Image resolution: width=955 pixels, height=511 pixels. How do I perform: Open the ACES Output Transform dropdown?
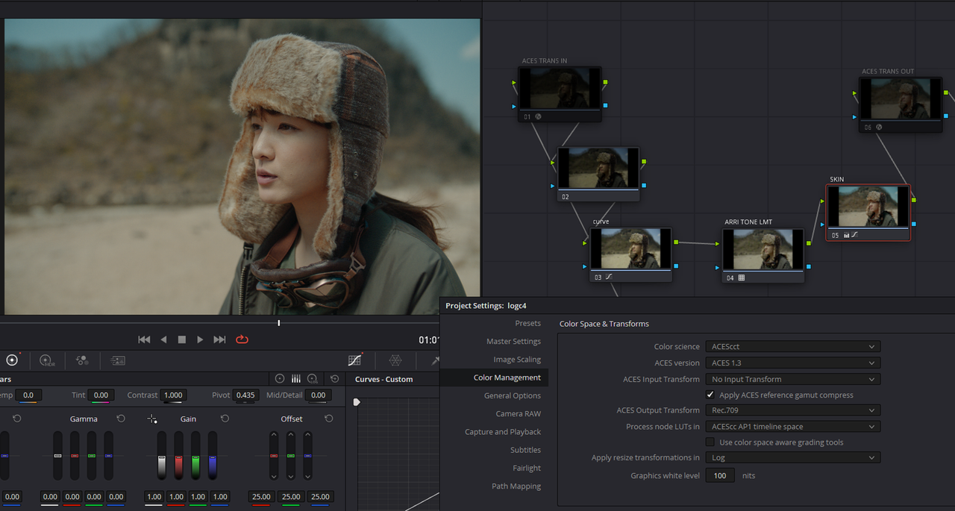point(792,410)
